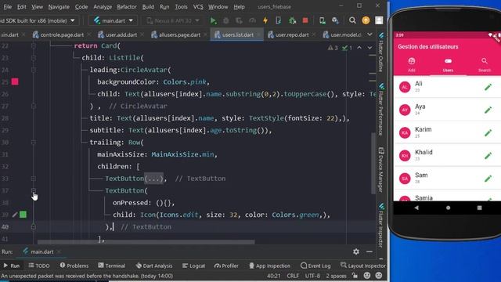Toggle the Problems tool window
This screenshot has width=501, height=282.
click(x=74, y=266)
